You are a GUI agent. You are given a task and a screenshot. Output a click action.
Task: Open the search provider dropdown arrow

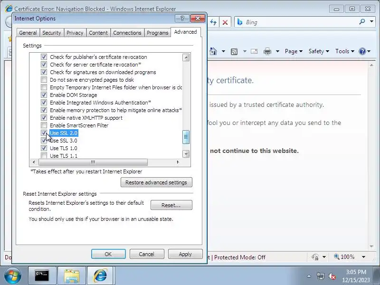(x=371, y=21)
